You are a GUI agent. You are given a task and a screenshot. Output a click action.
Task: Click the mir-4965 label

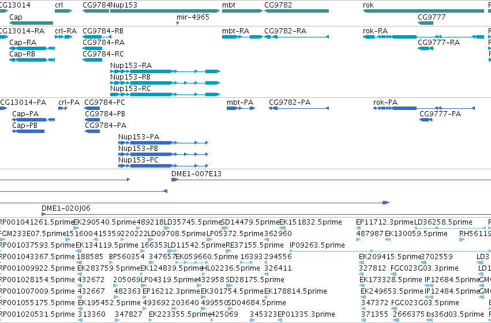click(x=193, y=17)
